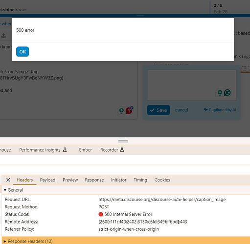Click the Grammarly icon in caption box
The height and width of the screenshot is (244, 250).
(x=227, y=93)
